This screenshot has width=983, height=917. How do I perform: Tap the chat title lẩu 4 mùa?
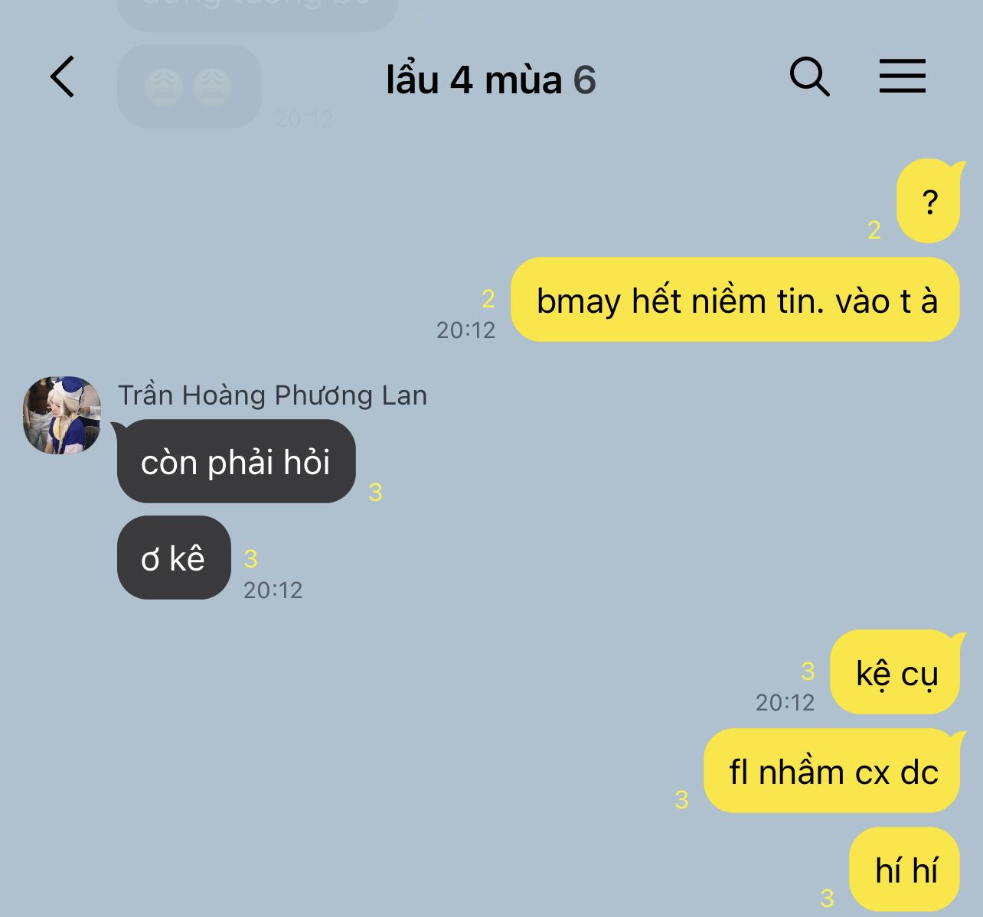[474, 80]
